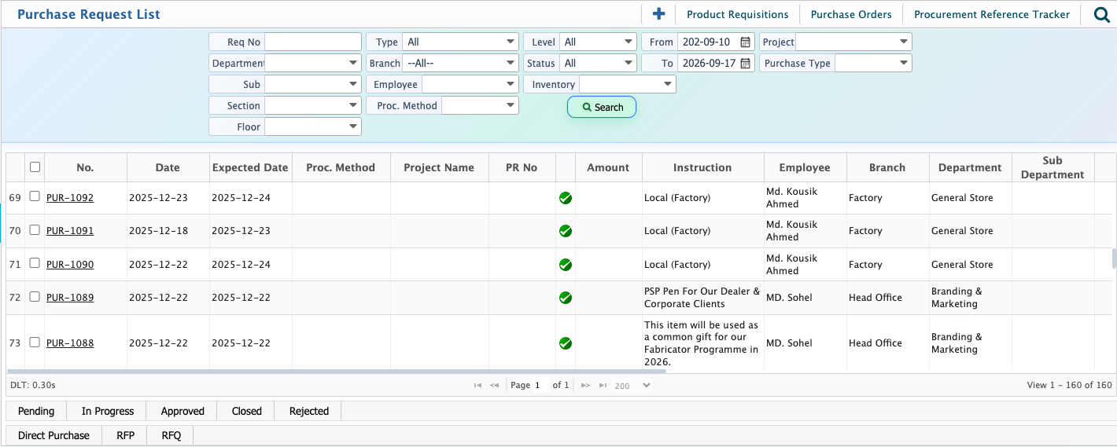Switch to the In Progress tab

pyautogui.click(x=108, y=411)
